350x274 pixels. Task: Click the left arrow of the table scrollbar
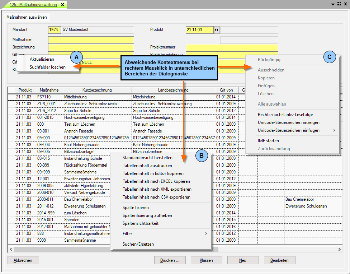10,249
